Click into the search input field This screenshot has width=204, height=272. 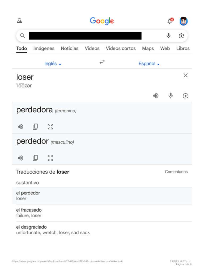[x=85, y=36]
